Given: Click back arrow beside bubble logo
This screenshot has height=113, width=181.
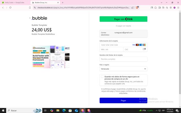Looking at the screenshot, I should [30, 18].
